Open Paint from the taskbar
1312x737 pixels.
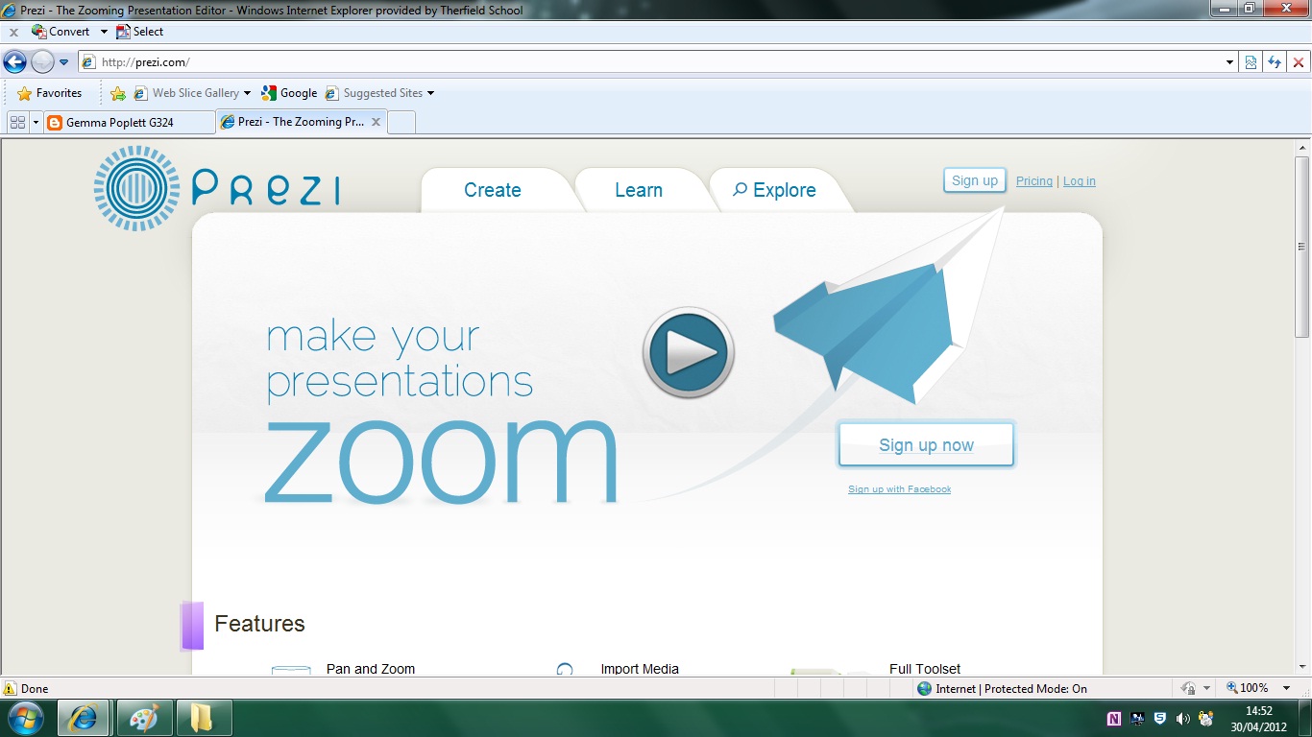(x=145, y=718)
